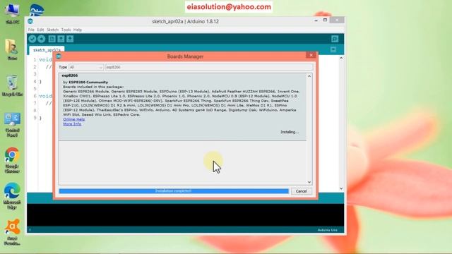
Task: Click the Boards Manager list scroll-up arrow
Action: (x=309, y=76)
